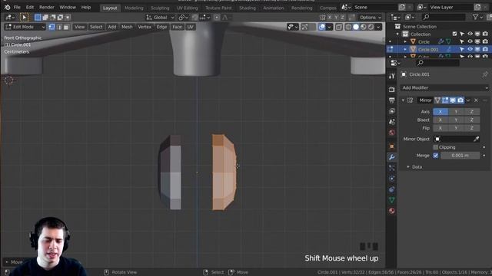Edit the Mirror modifier name field
The height and width of the screenshot is (276, 492).
[425, 100]
